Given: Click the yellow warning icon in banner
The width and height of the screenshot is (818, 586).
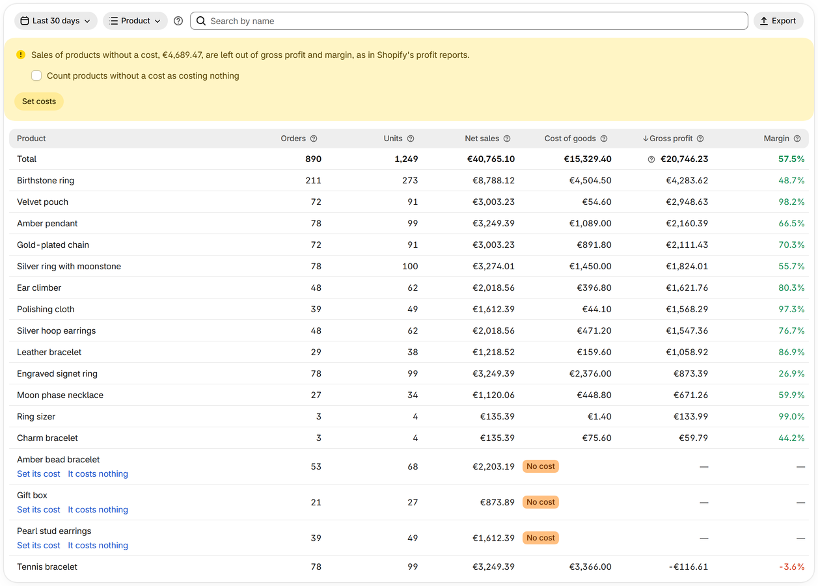Looking at the screenshot, I should tap(21, 55).
